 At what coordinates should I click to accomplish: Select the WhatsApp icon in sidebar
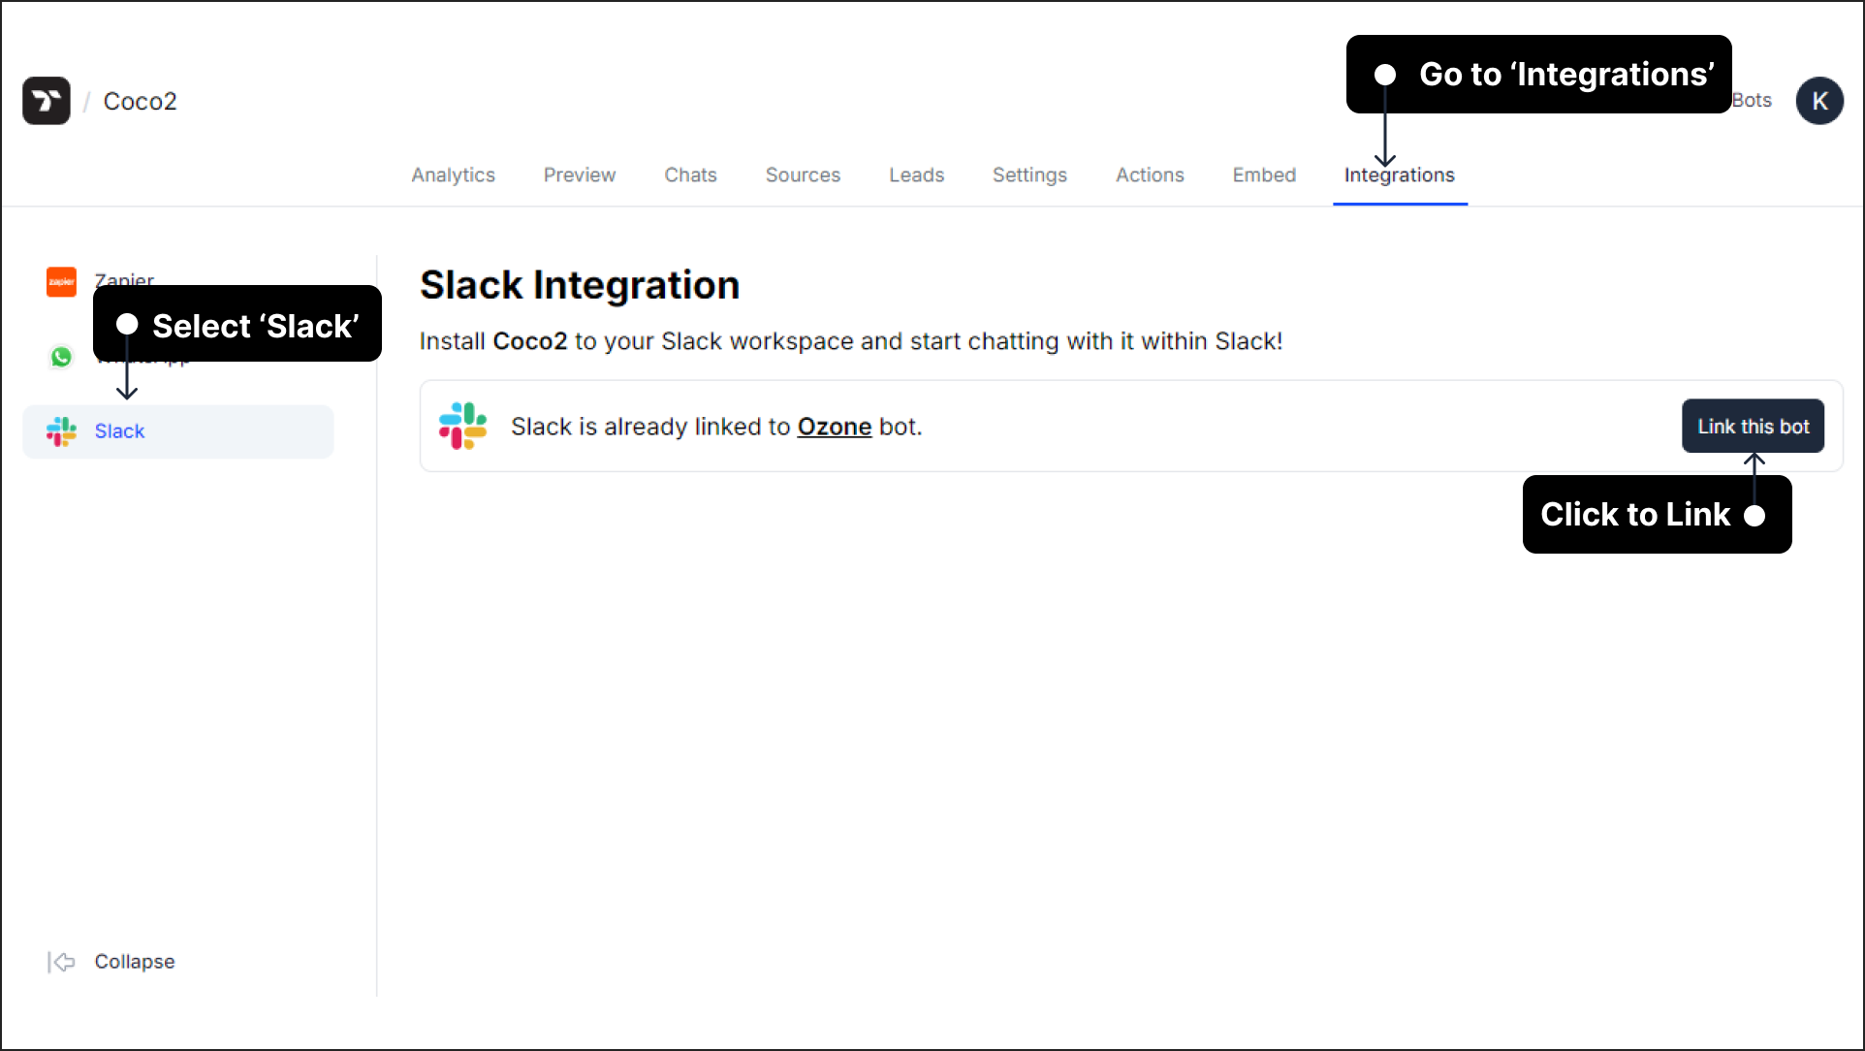point(61,357)
